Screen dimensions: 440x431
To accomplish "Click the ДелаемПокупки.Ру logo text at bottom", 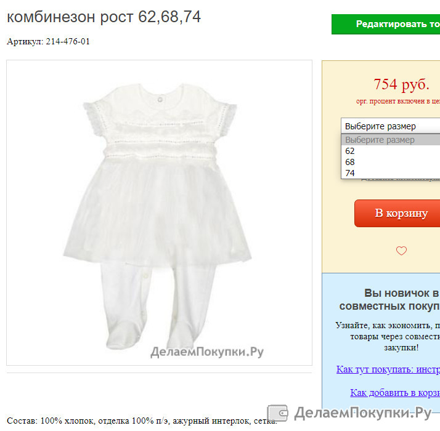I will [x=362, y=413].
